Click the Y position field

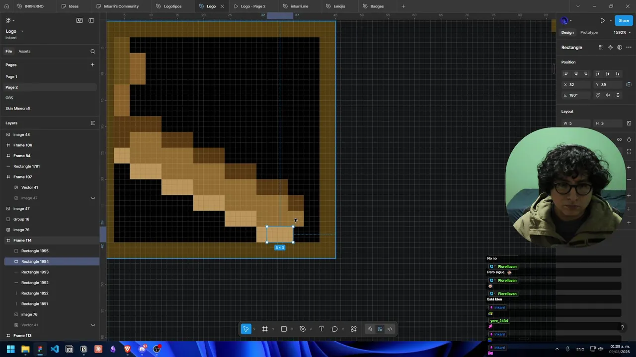608,85
